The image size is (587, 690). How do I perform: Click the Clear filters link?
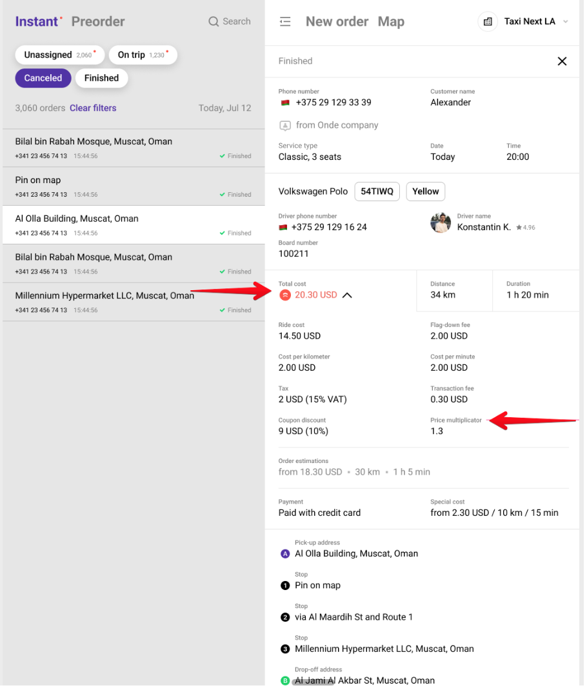point(94,108)
